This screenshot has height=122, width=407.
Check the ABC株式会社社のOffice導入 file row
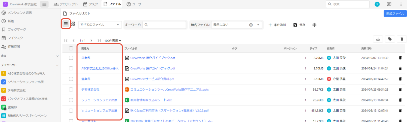point(71,68)
